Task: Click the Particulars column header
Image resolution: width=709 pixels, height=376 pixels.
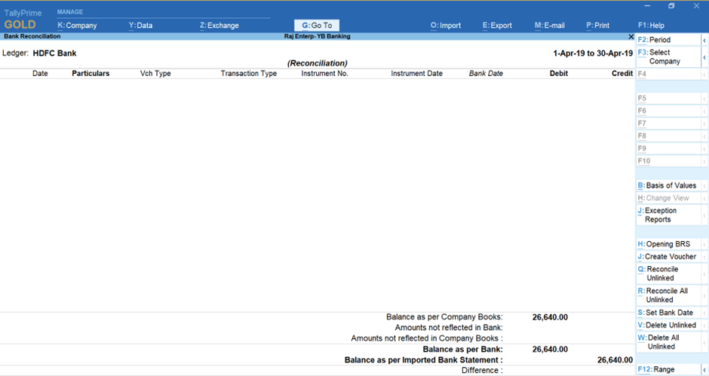Action: click(91, 73)
